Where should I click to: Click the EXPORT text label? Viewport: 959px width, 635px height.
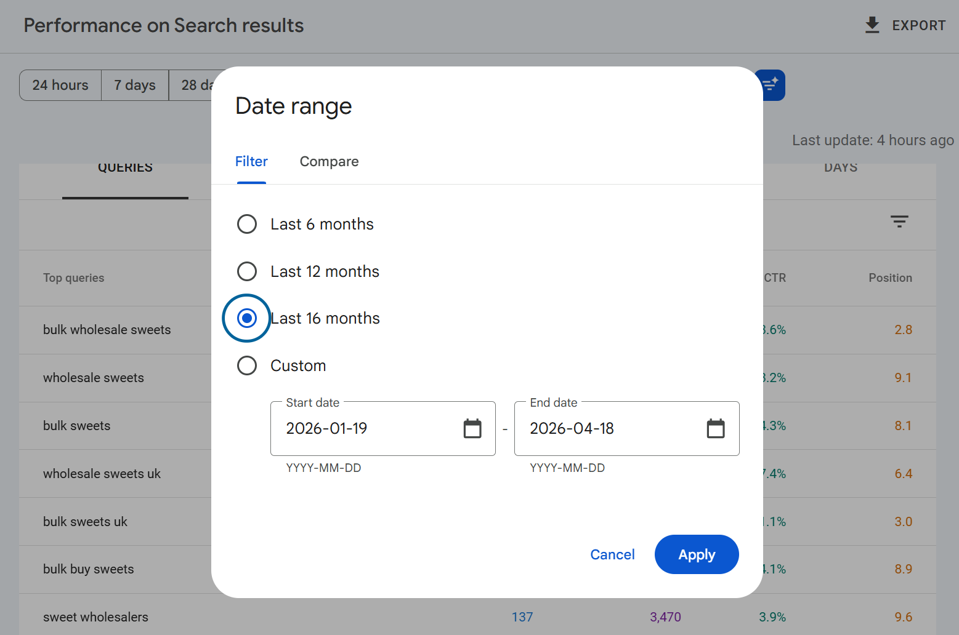click(918, 26)
